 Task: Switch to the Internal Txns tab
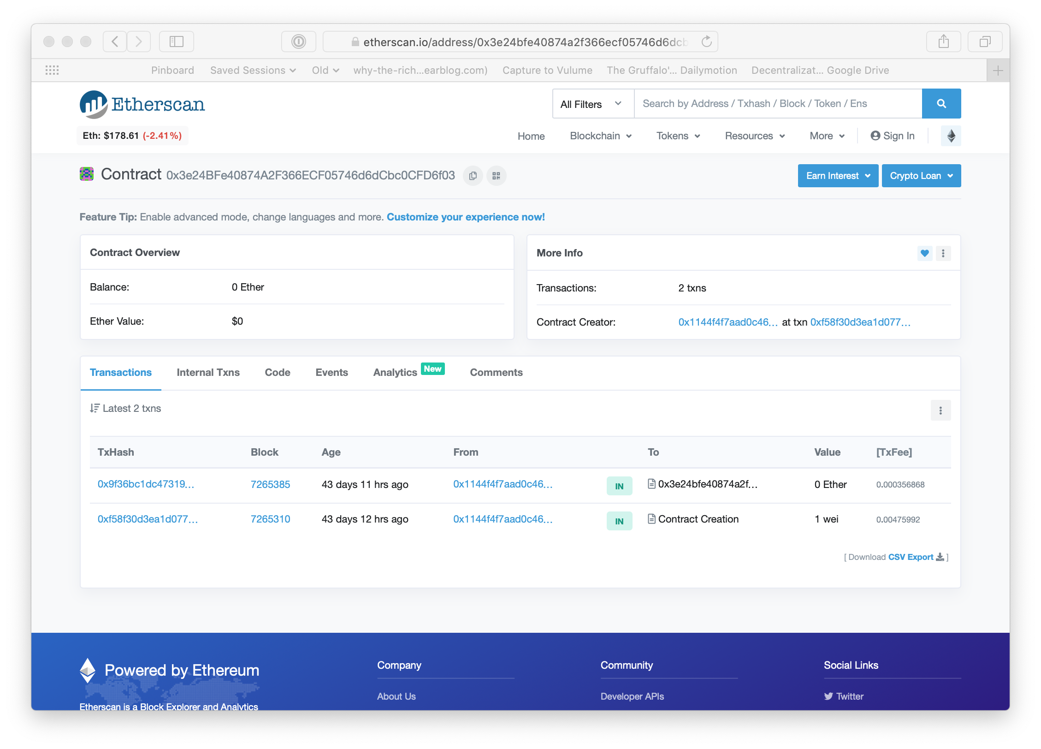coord(208,373)
